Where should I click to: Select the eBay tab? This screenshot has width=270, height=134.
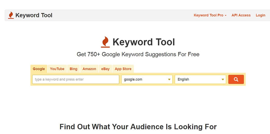coord(105,69)
